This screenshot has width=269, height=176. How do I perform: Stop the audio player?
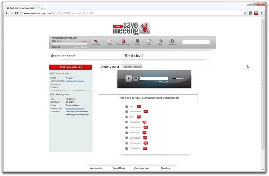[x=136, y=79]
